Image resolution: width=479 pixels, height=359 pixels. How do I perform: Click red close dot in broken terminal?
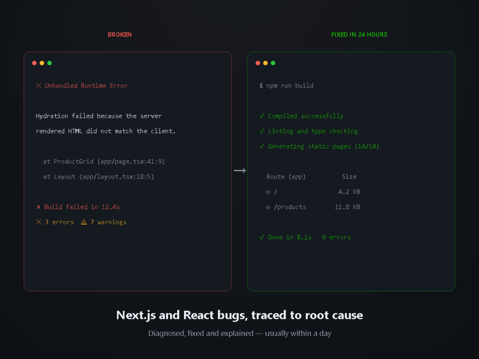coord(34,63)
